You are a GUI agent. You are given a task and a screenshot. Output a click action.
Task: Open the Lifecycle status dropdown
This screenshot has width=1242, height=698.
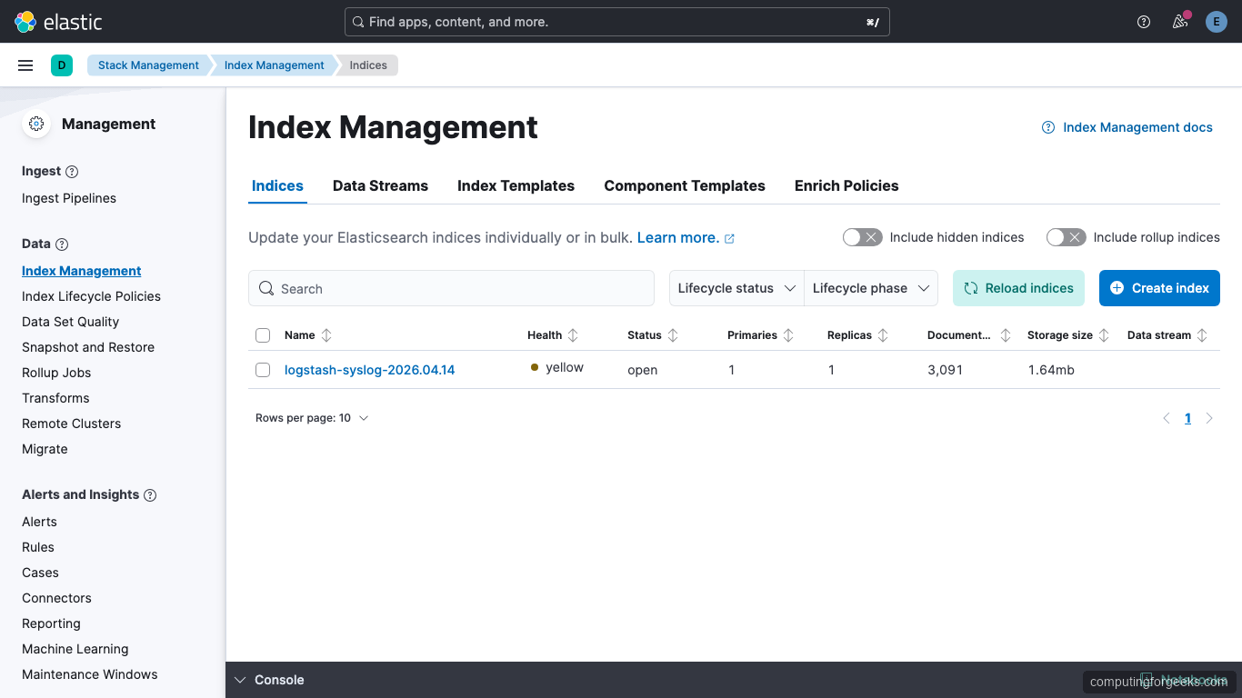(x=736, y=288)
